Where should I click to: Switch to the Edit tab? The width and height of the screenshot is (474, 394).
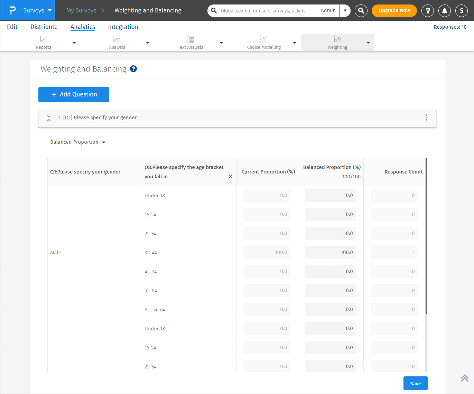click(x=12, y=27)
